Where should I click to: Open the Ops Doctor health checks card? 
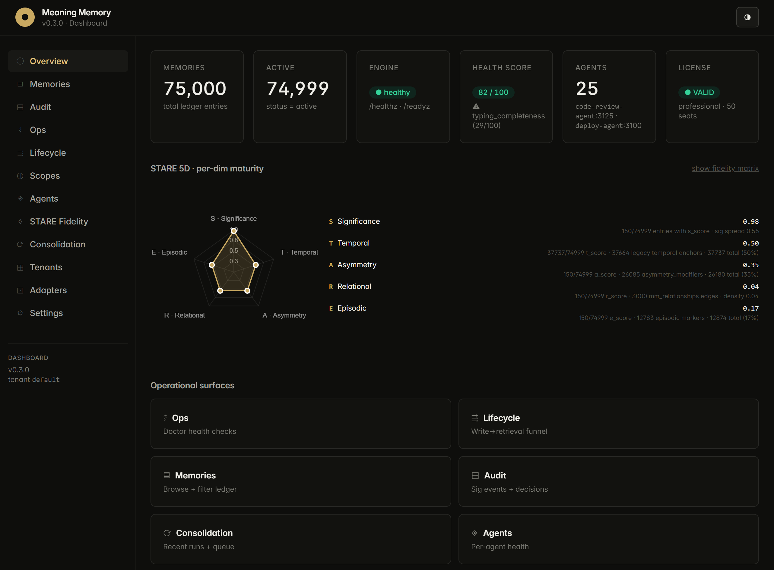pyautogui.click(x=300, y=424)
